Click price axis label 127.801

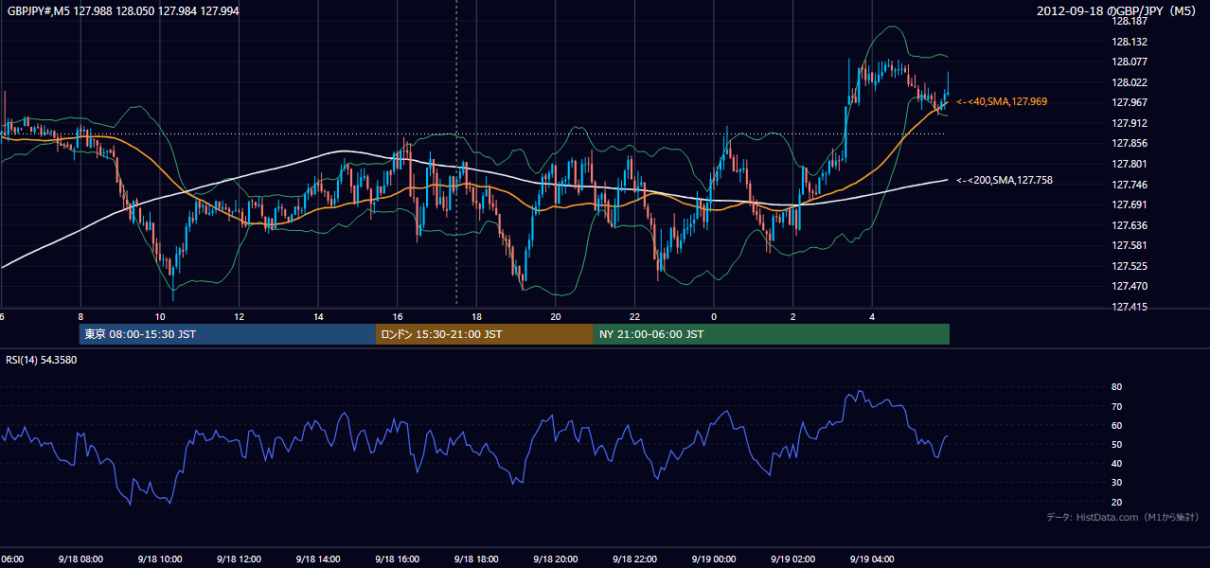[x=1129, y=164]
